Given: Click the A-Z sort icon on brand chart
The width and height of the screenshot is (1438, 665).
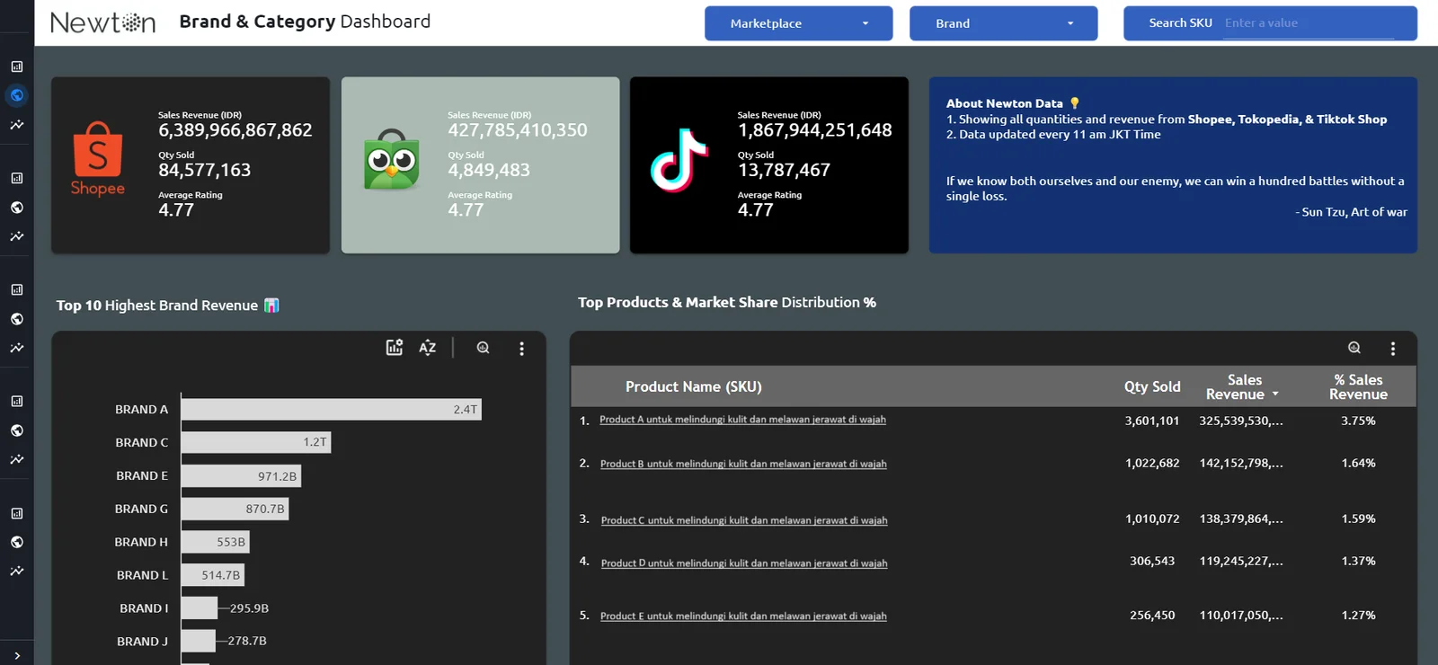Looking at the screenshot, I should 428,348.
